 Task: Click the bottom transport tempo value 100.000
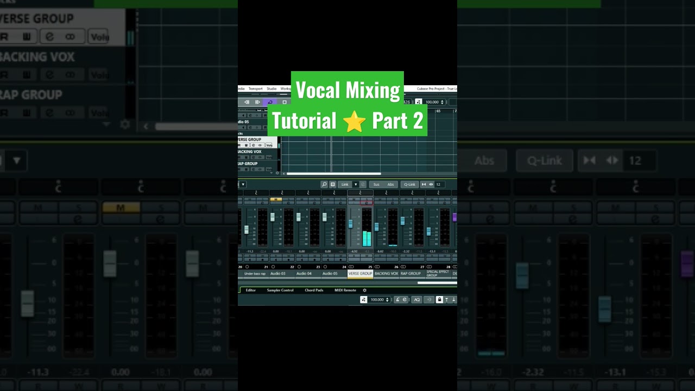[377, 300]
